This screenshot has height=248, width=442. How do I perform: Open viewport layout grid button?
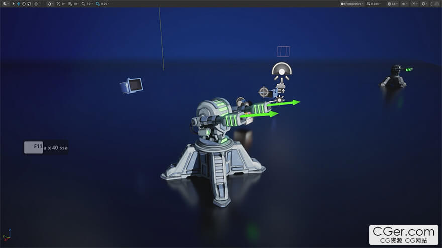437,4
